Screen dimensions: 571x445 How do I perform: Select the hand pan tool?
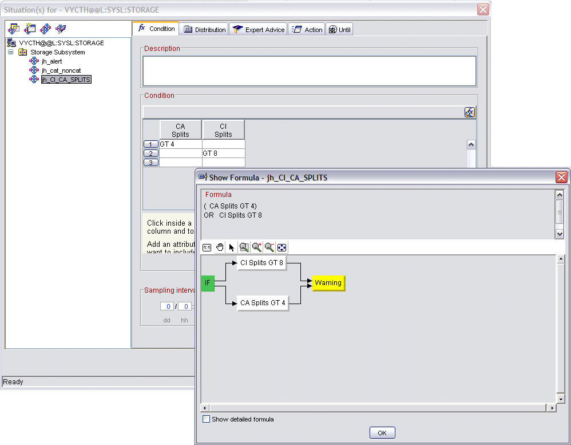click(x=220, y=247)
